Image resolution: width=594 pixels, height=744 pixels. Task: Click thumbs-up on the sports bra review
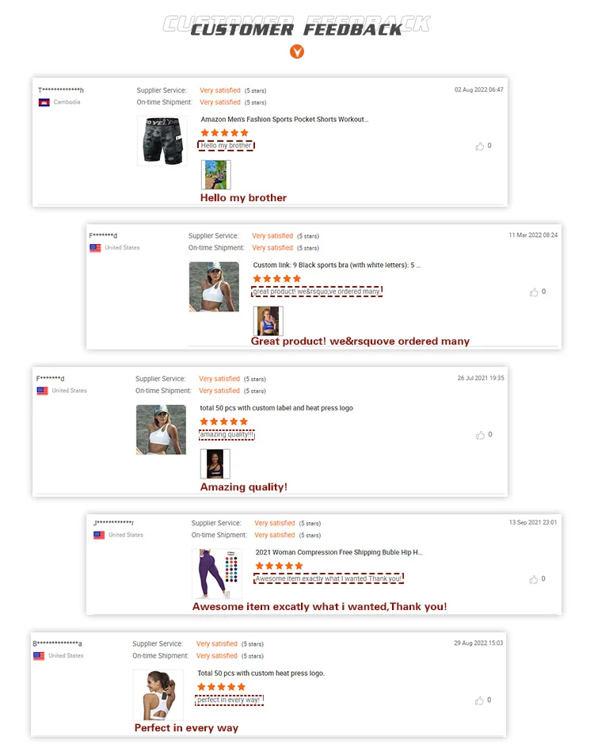pyautogui.click(x=534, y=292)
